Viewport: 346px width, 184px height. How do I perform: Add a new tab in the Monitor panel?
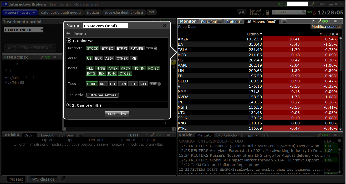(284, 22)
